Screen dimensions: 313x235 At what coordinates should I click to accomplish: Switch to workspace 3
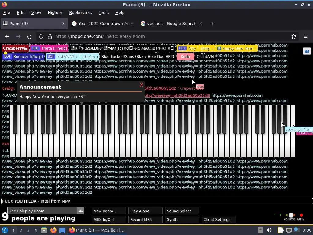pyautogui.click(x=28, y=230)
